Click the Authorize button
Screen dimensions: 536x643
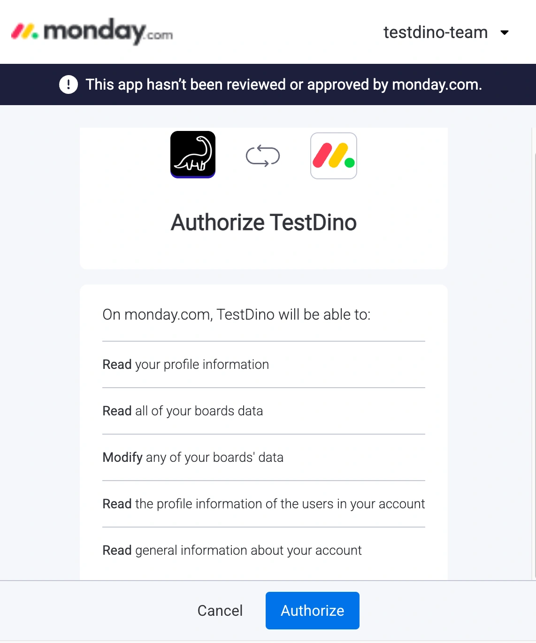coord(312,610)
